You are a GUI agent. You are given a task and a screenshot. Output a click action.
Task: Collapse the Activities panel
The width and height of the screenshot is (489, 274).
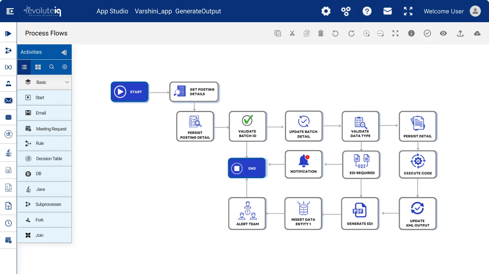(x=64, y=52)
